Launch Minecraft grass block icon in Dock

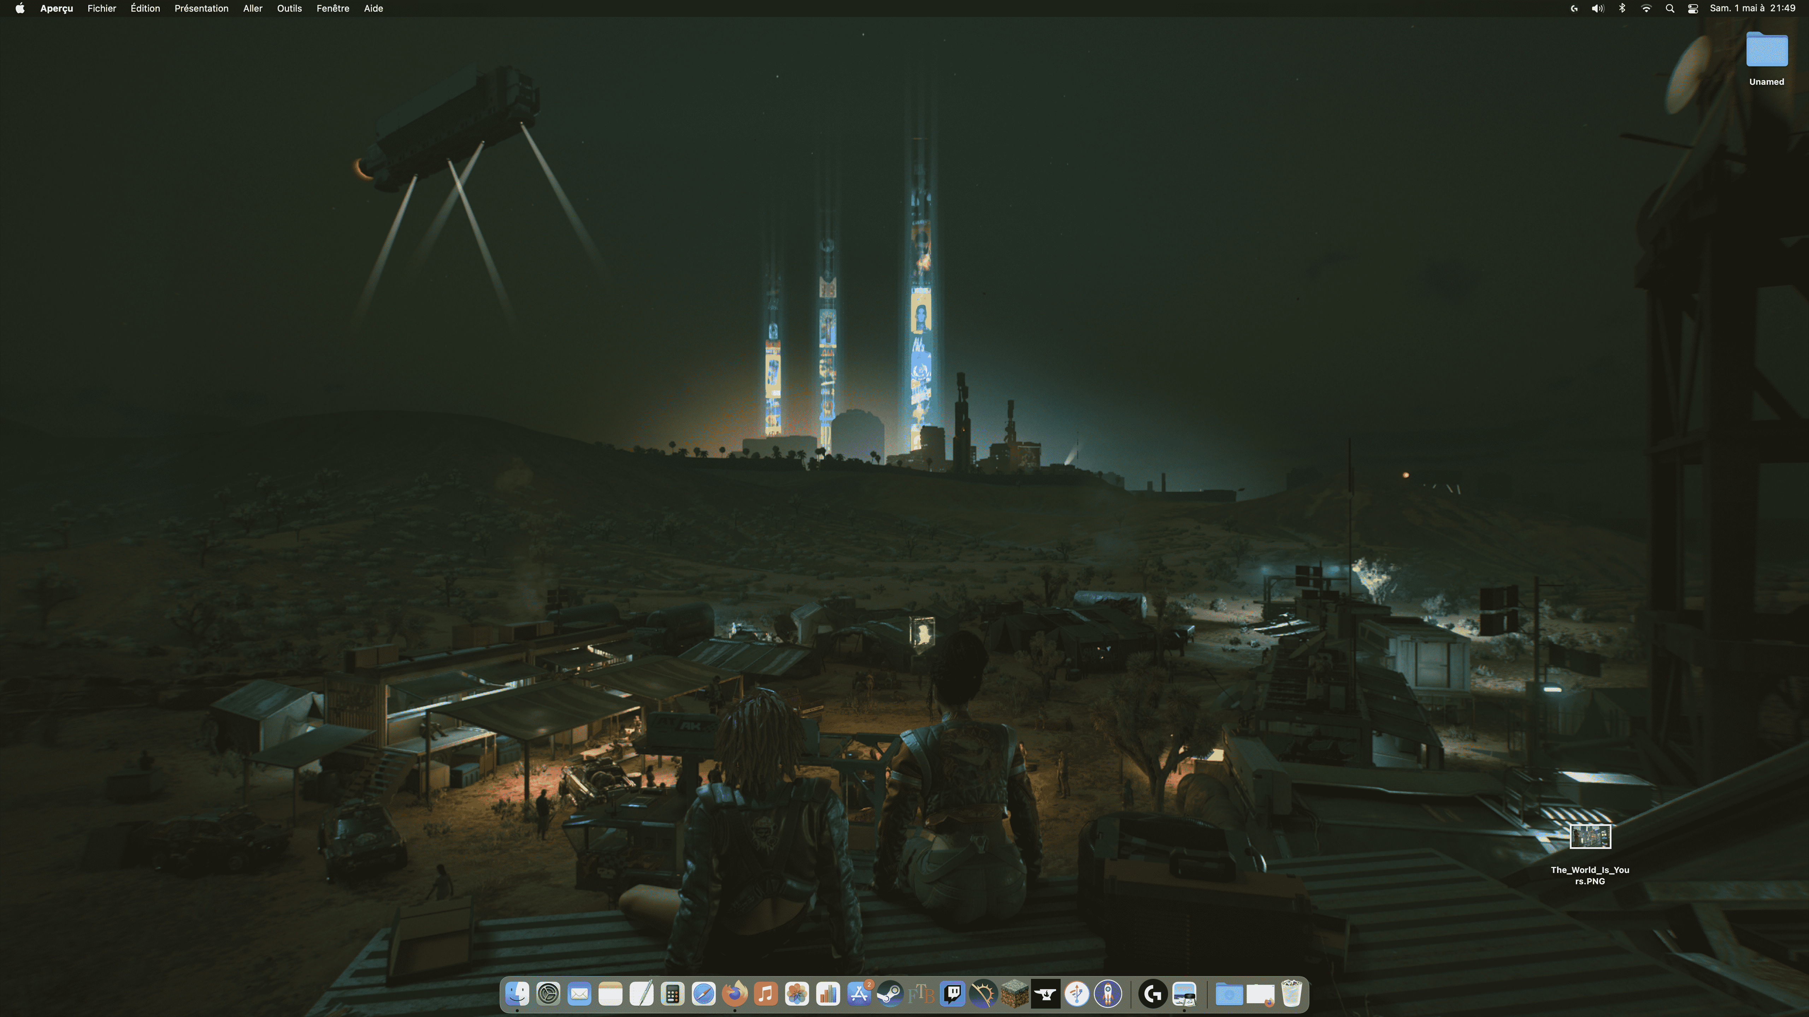pos(1014,994)
